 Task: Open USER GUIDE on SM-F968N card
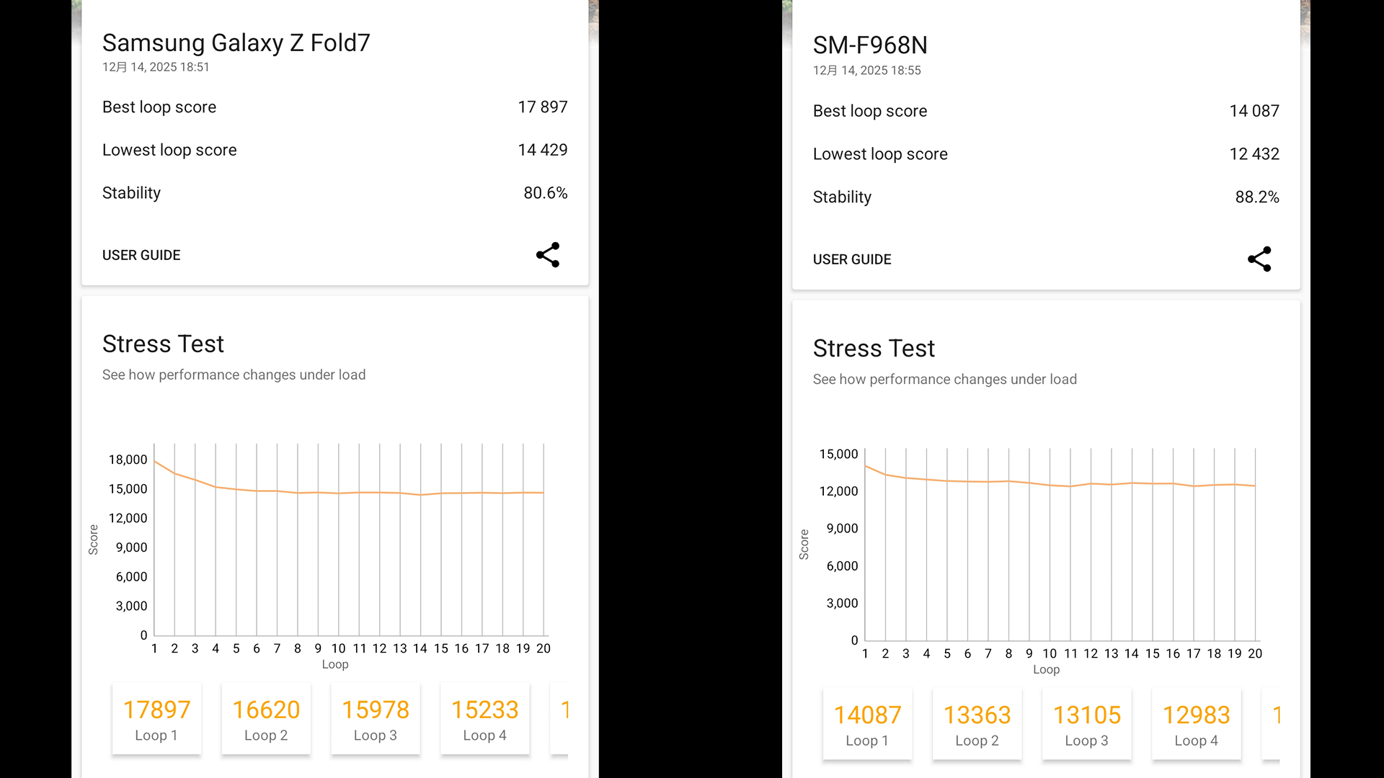coord(852,260)
